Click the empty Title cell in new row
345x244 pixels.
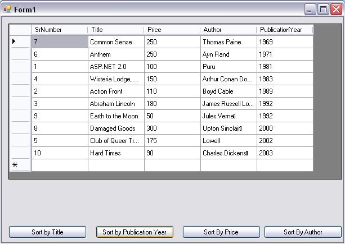click(116, 165)
